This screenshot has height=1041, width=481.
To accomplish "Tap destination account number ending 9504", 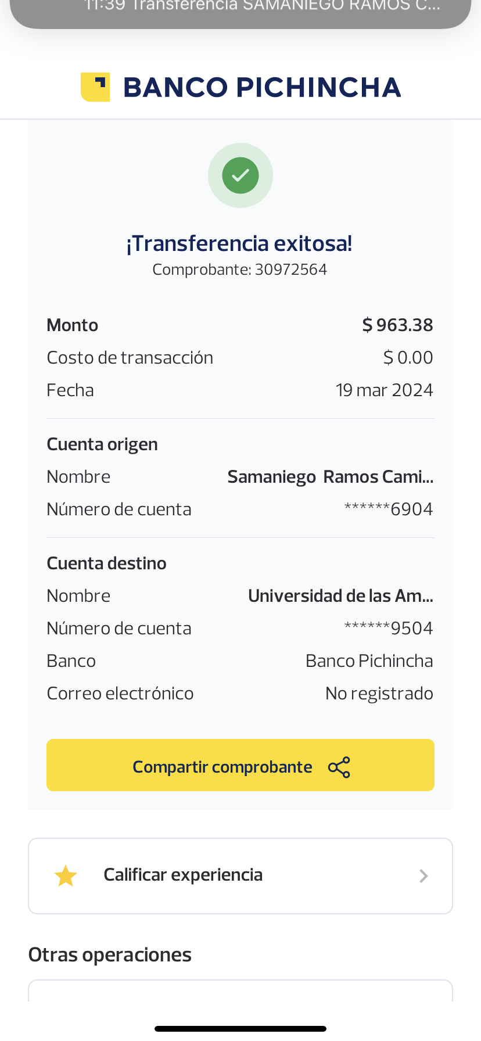I will coord(389,629).
